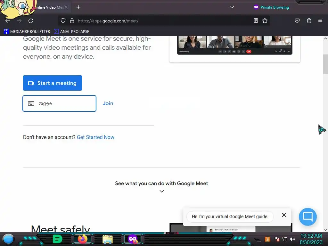Close the Online Video Meetings tab

pyautogui.click(x=66, y=7)
